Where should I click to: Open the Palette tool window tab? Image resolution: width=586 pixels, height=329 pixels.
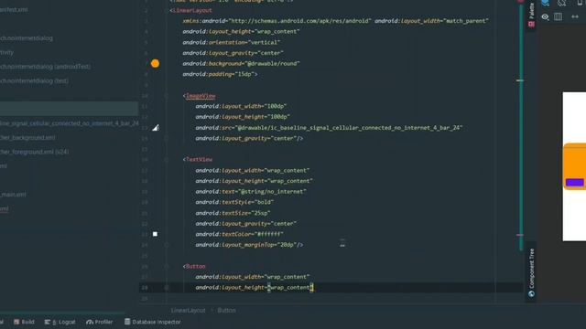coord(531,15)
